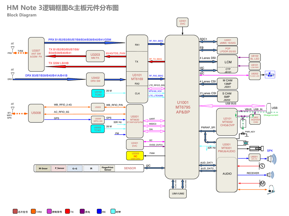Click the 'TX GSM LB/HB' label

58,63
